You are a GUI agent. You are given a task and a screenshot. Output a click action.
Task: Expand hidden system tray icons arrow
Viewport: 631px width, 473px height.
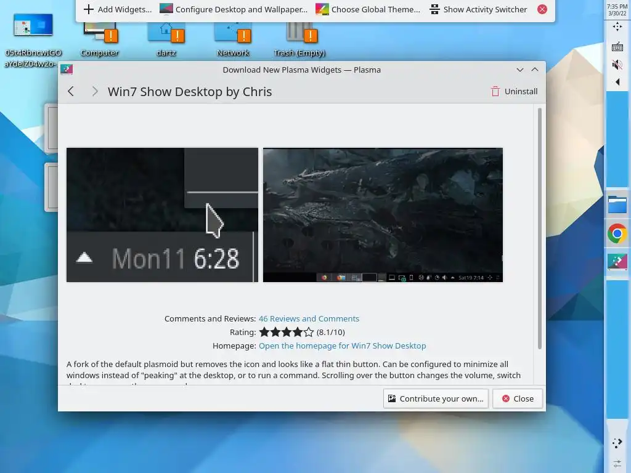(x=617, y=82)
